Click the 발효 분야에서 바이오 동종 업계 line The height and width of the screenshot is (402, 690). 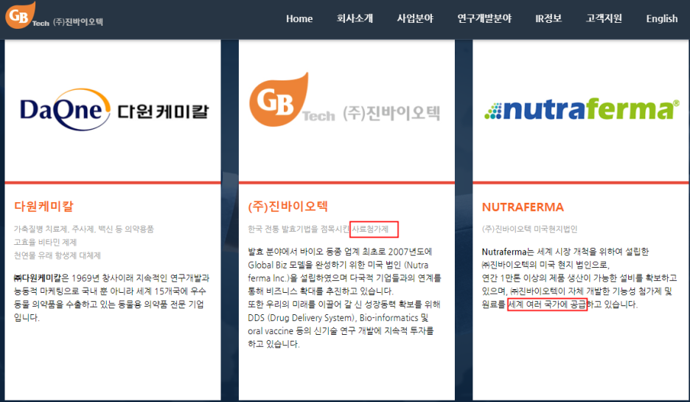coord(340,252)
